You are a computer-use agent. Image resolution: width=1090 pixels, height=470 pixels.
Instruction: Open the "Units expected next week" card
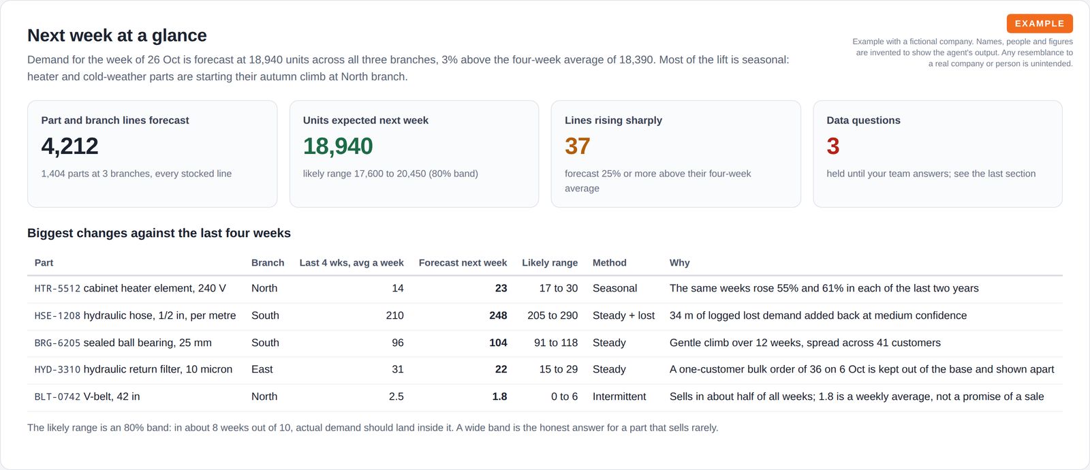[x=414, y=154]
